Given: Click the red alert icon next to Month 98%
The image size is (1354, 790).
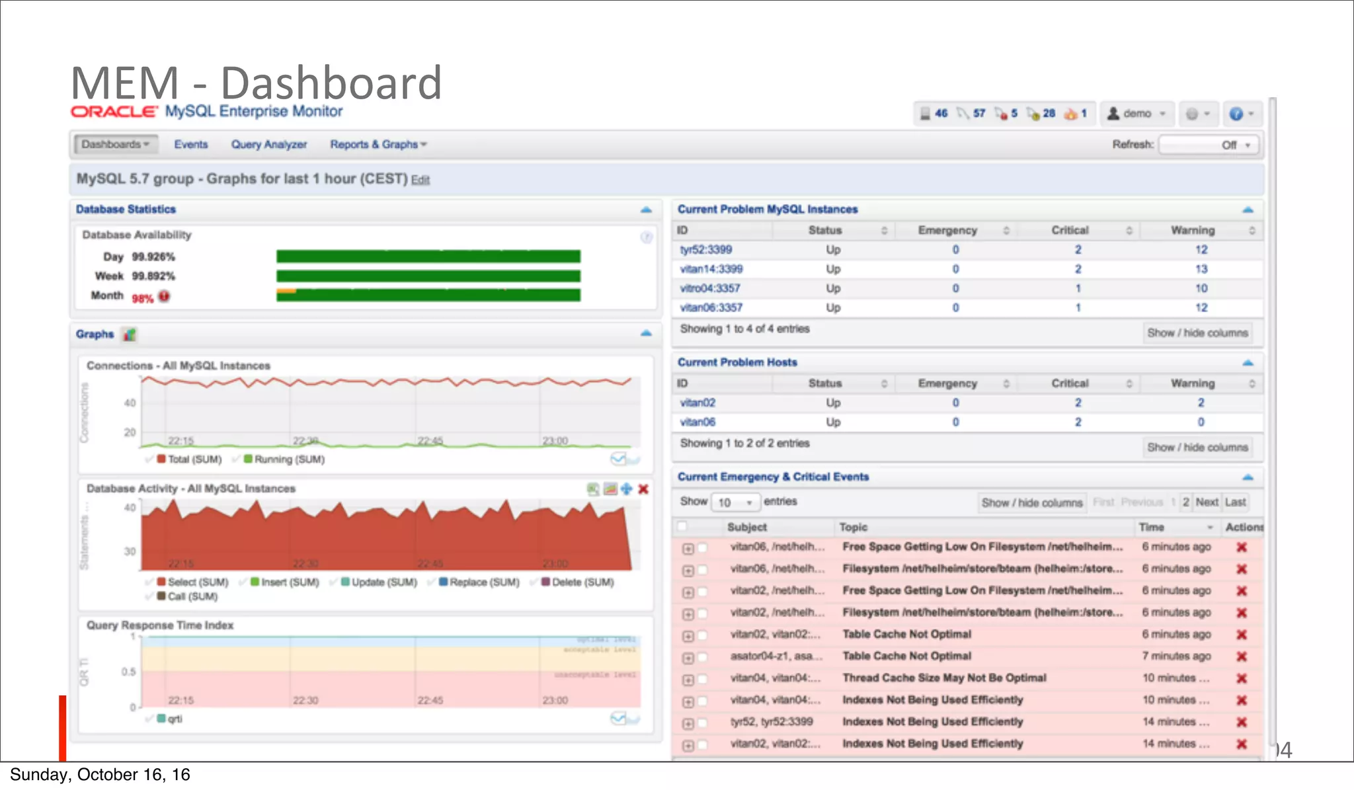Looking at the screenshot, I should pyautogui.click(x=164, y=296).
